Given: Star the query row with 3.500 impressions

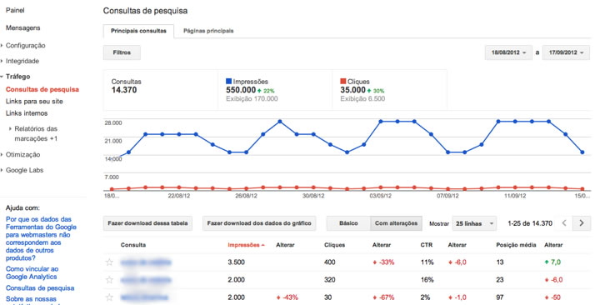Looking at the screenshot, I should click(x=109, y=262).
